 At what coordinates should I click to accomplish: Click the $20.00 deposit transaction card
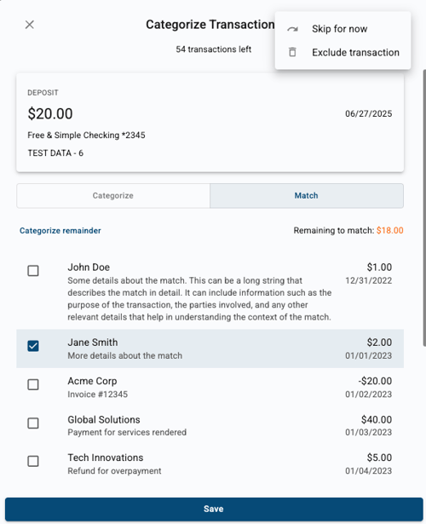pos(210,123)
